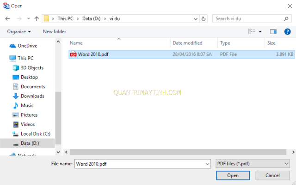Expand chevron after This PC in breadcrumb
The height and width of the screenshot is (185, 296).
coord(78,18)
